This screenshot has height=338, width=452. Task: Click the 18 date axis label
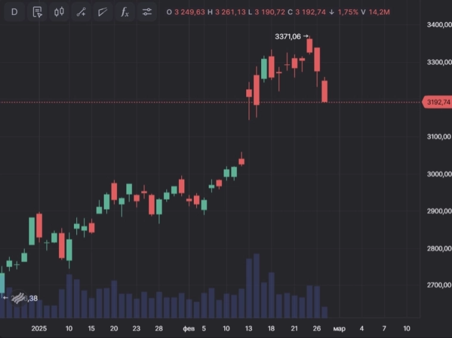click(x=271, y=328)
